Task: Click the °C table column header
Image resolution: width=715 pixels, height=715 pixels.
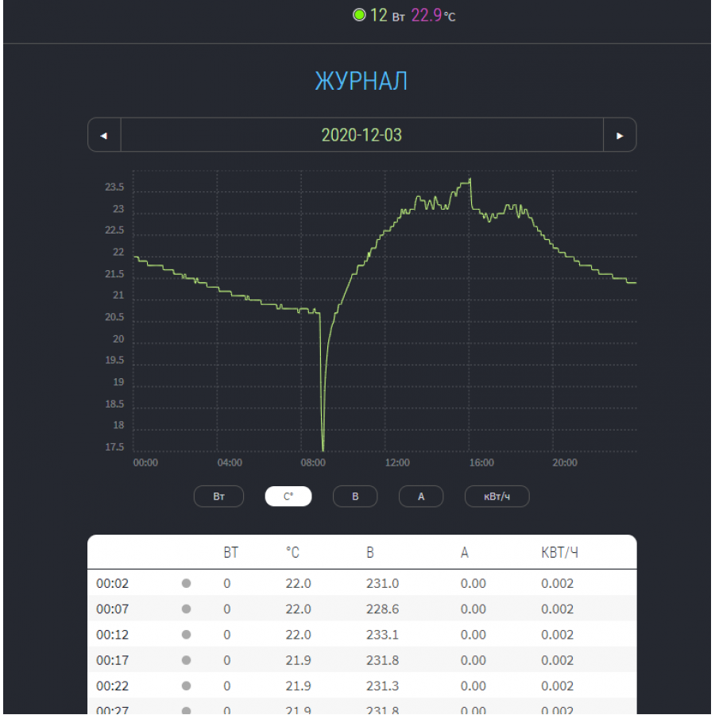Action: tap(292, 553)
